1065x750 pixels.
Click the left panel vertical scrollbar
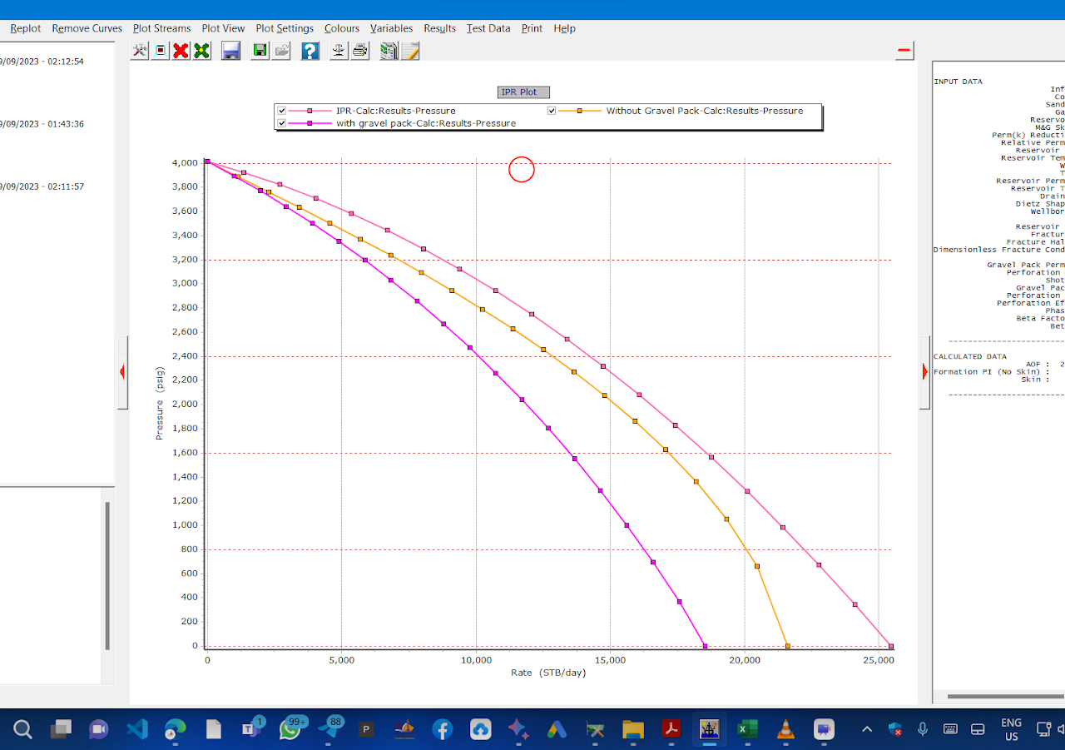point(107,576)
